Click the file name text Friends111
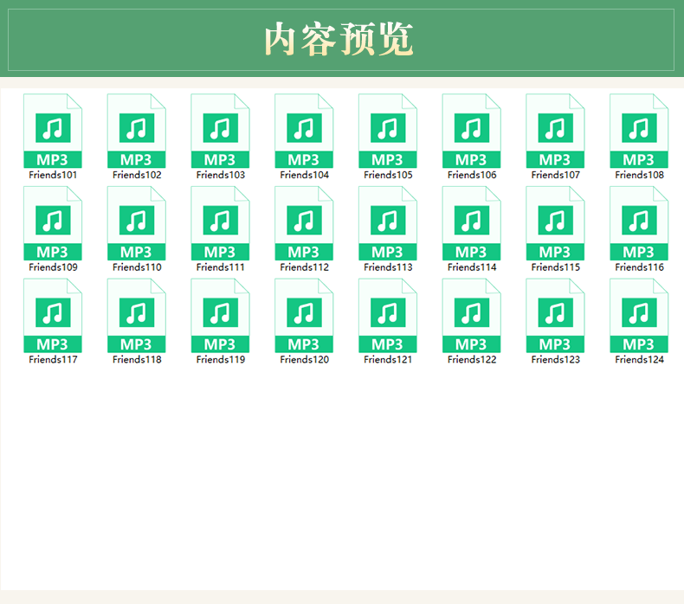The height and width of the screenshot is (604, 684). coord(220,267)
